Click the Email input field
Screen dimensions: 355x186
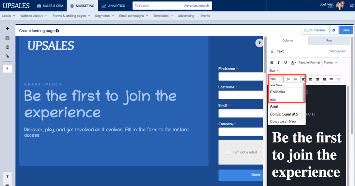pyautogui.click(x=241, y=113)
